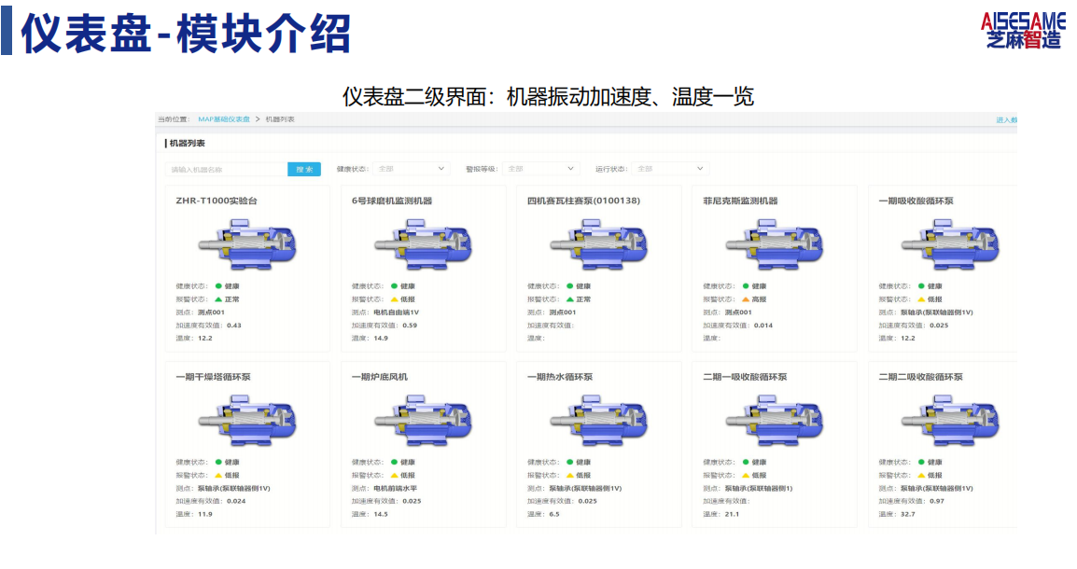The width and height of the screenshot is (1077, 569).
Task: Click the 一期热水循环泵 motor image
Action: pos(599,420)
